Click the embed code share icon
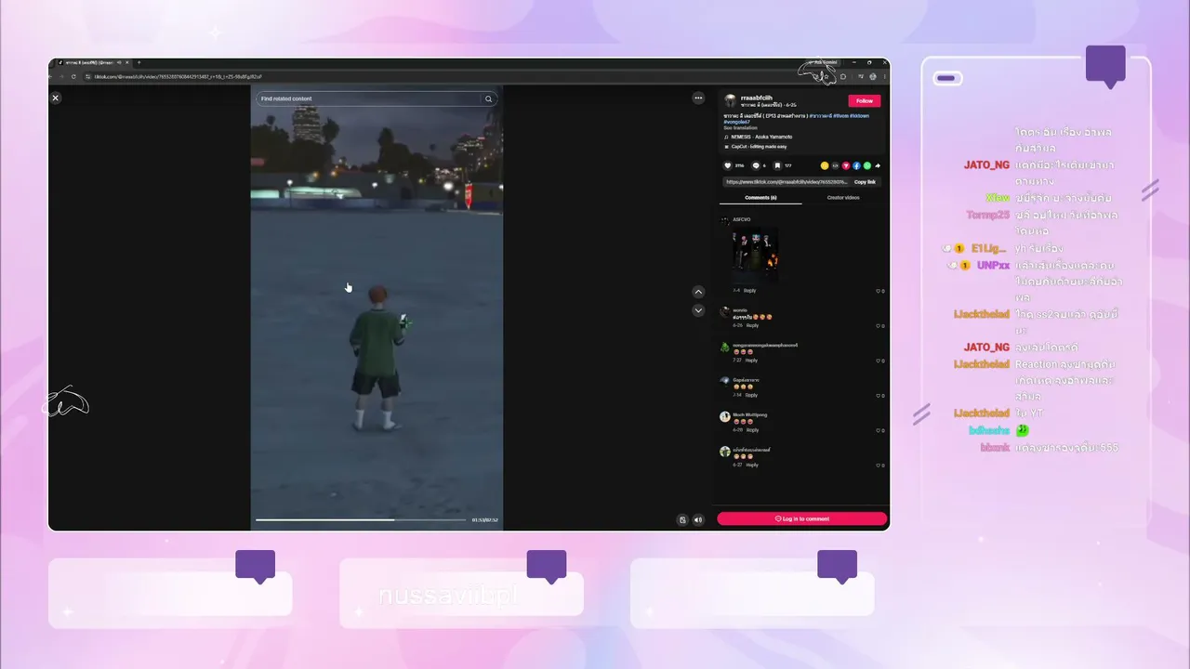Viewport: 1190px width, 669px height. click(x=835, y=165)
